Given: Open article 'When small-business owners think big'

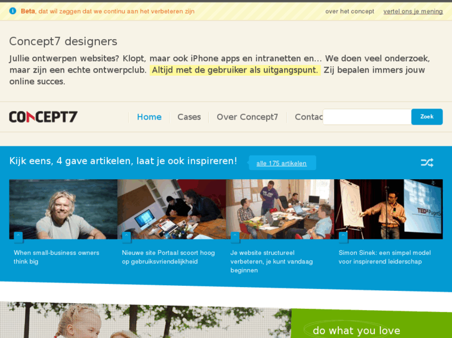Looking at the screenshot, I should click(x=57, y=257).
